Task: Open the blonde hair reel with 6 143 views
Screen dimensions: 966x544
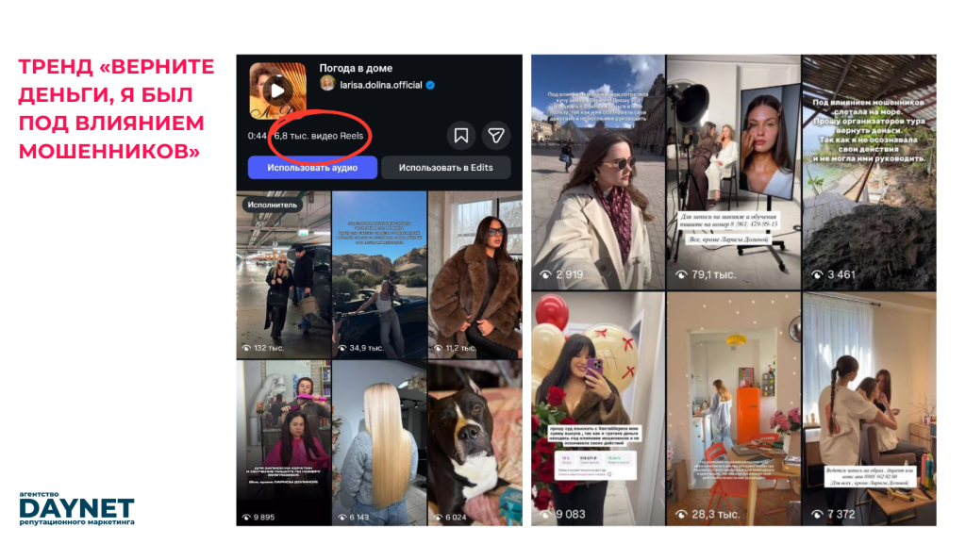Action: coord(379,443)
